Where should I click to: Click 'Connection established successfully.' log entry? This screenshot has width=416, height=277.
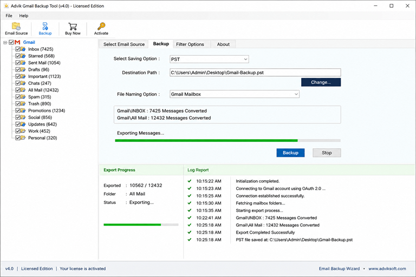270,196
